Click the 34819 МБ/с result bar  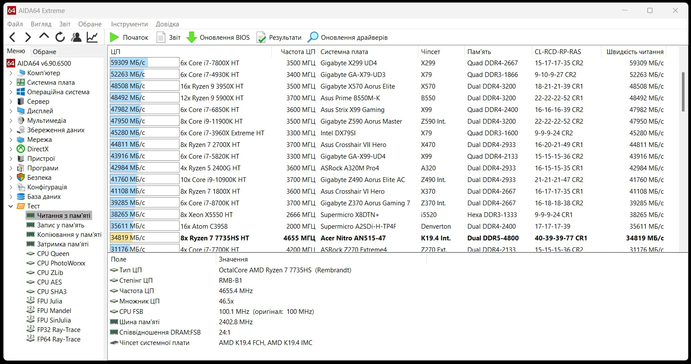[145, 238]
